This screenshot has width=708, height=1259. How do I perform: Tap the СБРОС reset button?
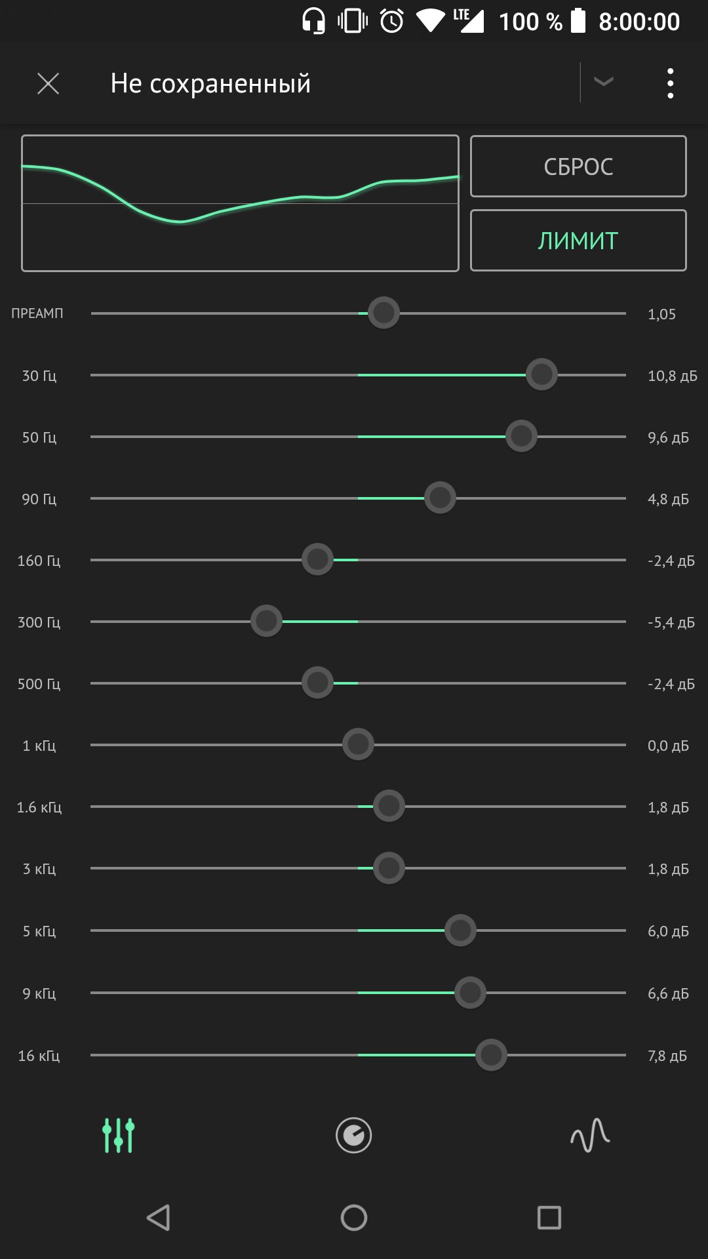[x=578, y=167]
